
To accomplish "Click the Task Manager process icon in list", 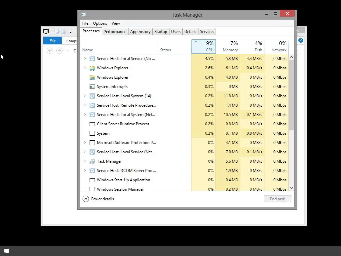I will tap(92, 162).
